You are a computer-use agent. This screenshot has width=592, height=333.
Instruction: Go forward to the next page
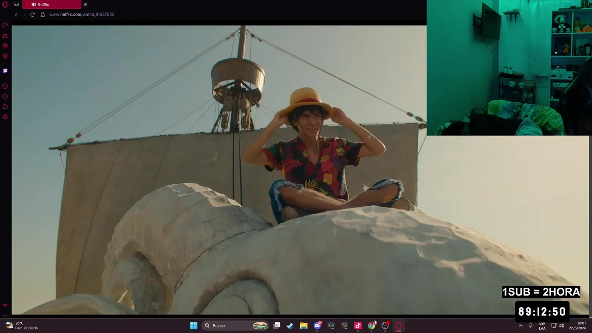click(x=24, y=14)
